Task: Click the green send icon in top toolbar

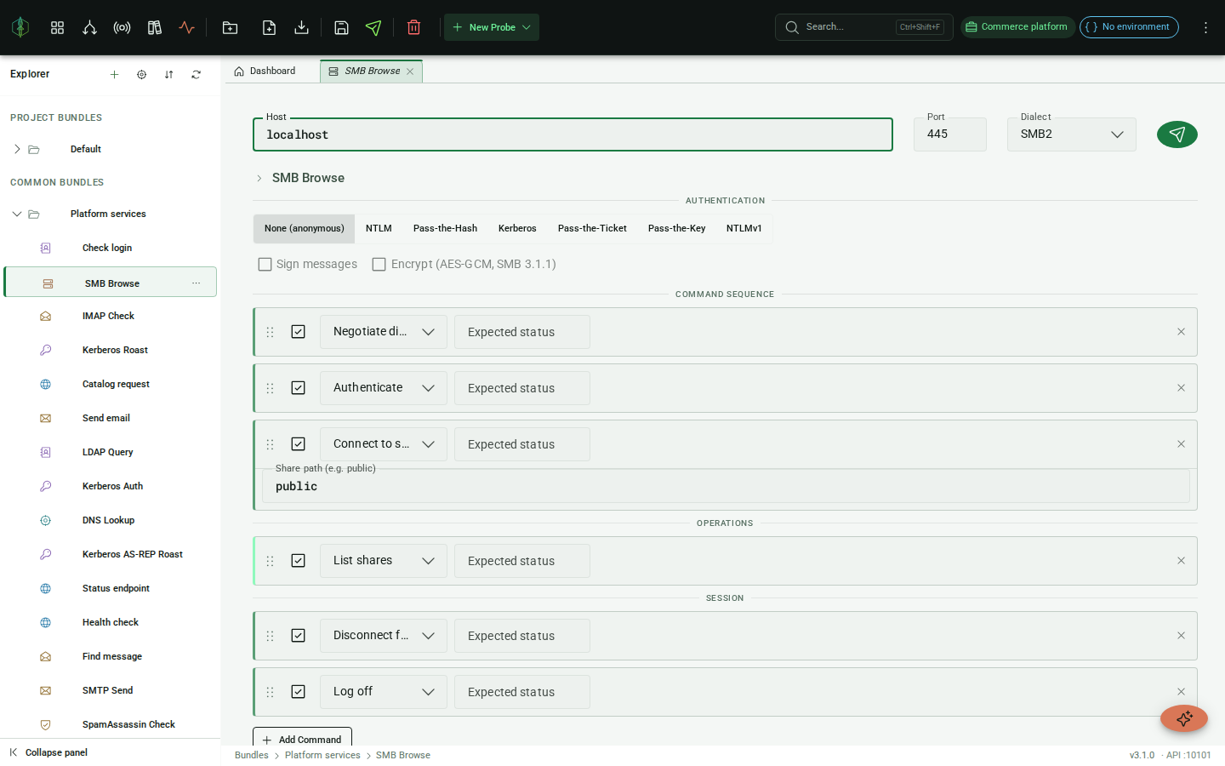Action: (x=373, y=27)
